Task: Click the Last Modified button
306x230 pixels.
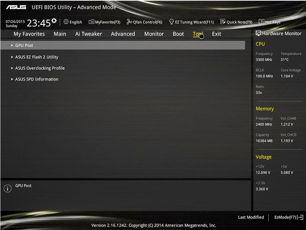Action: click(x=251, y=217)
